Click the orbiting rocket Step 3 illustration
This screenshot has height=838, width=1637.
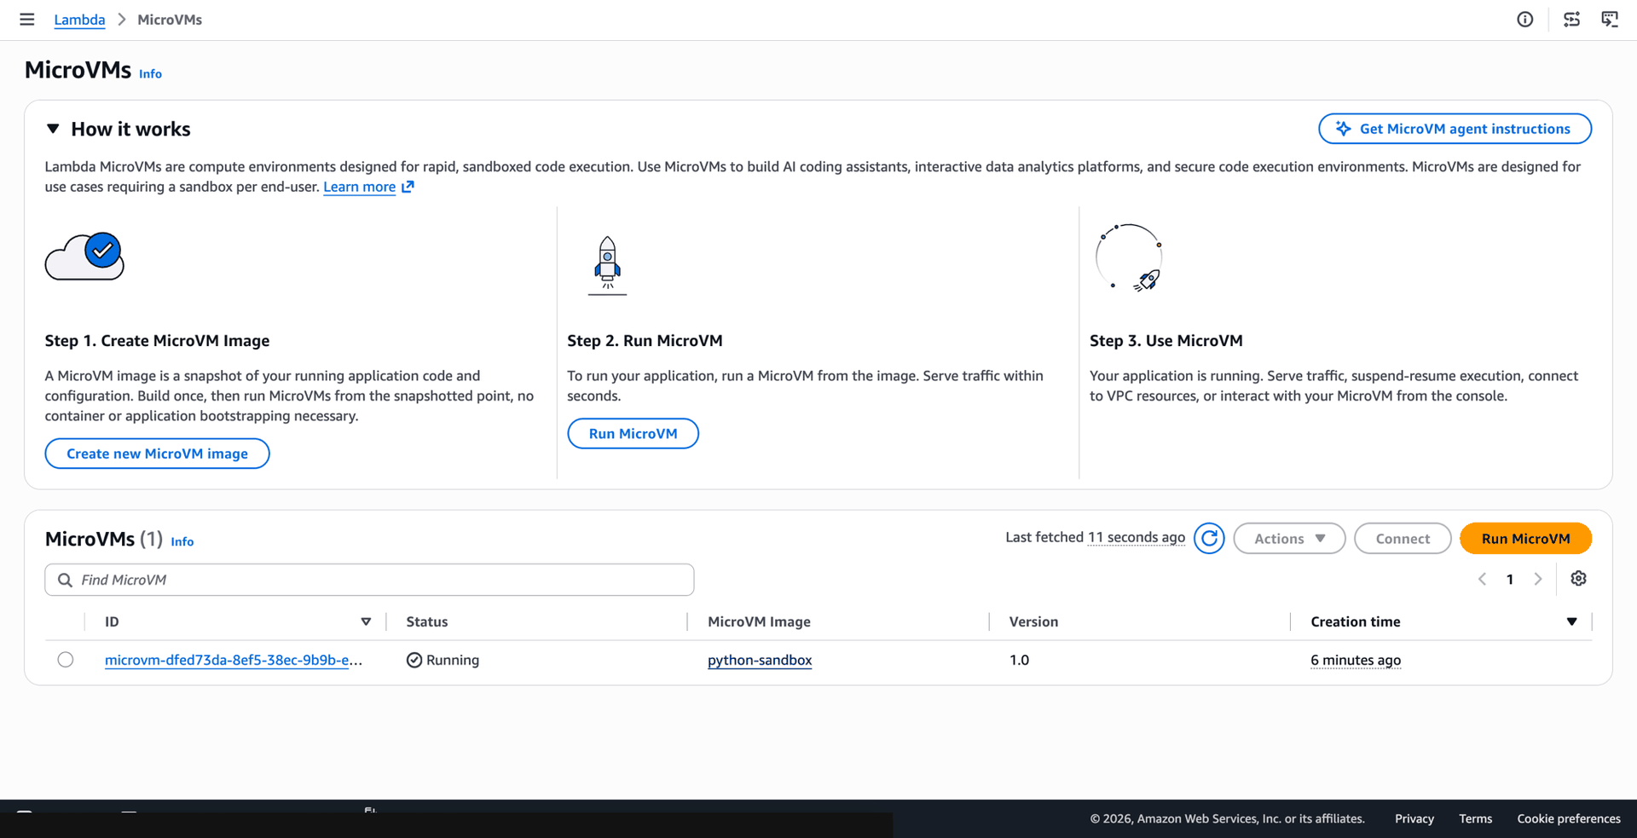click(1129, 257)
